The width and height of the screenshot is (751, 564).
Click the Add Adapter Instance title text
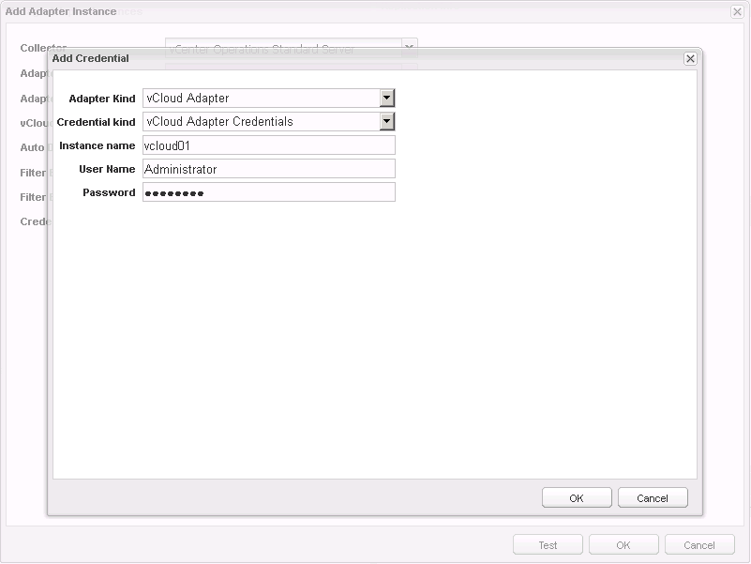tap(61, 11)
